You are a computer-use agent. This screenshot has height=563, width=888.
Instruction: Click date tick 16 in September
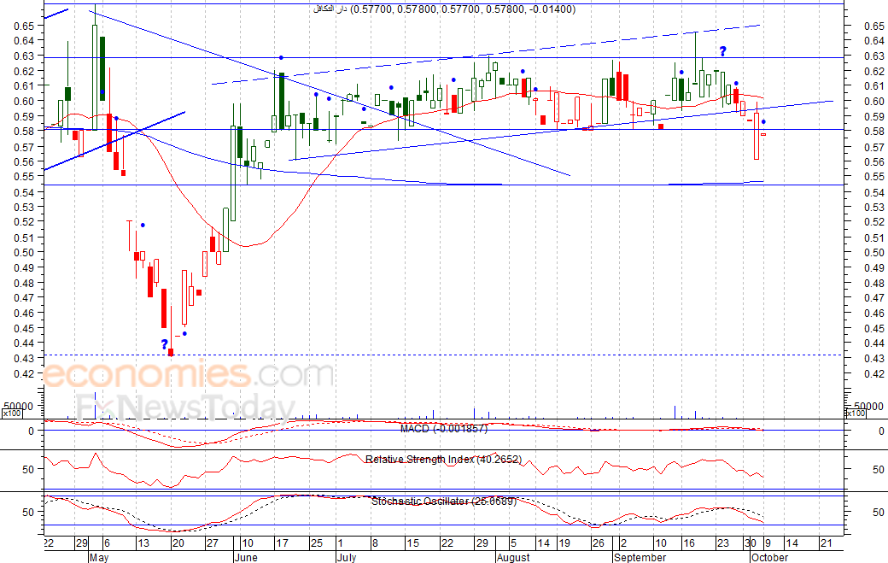tap(689, 543)
